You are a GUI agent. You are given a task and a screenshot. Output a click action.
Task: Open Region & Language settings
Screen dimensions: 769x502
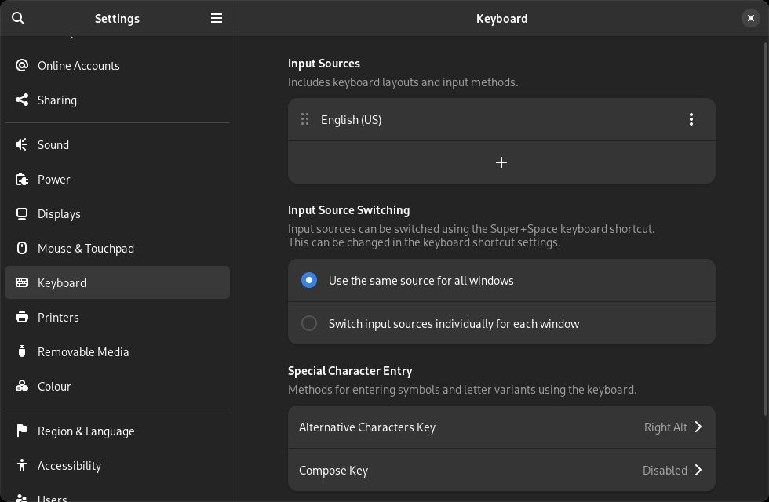[86, 431]
